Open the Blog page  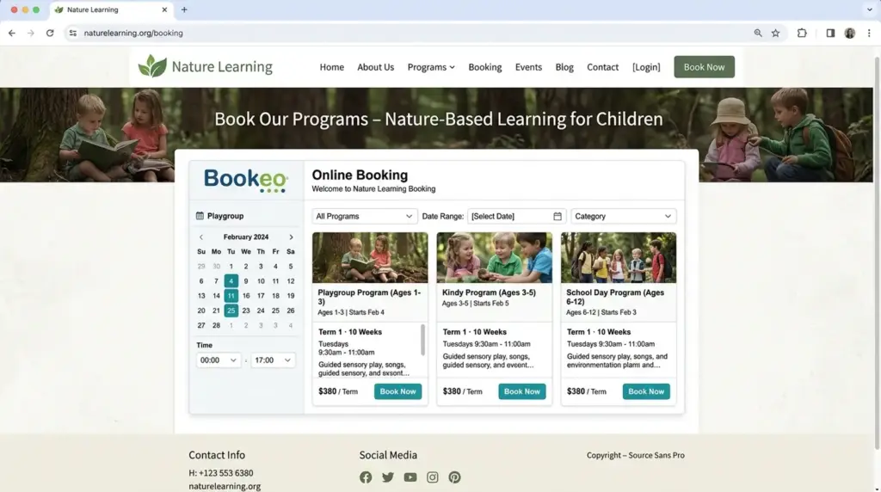(x=564, y=67)
